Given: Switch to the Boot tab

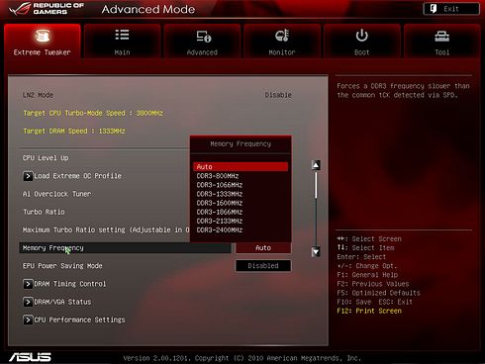Looking at the screenshot, I should coord(362,42).
